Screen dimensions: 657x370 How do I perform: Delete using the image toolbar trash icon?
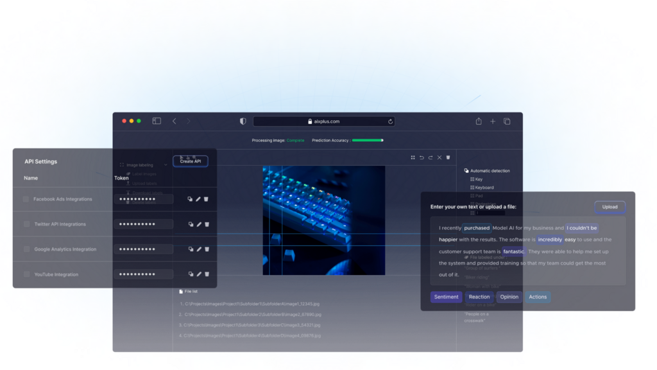(x=448, y=158)
